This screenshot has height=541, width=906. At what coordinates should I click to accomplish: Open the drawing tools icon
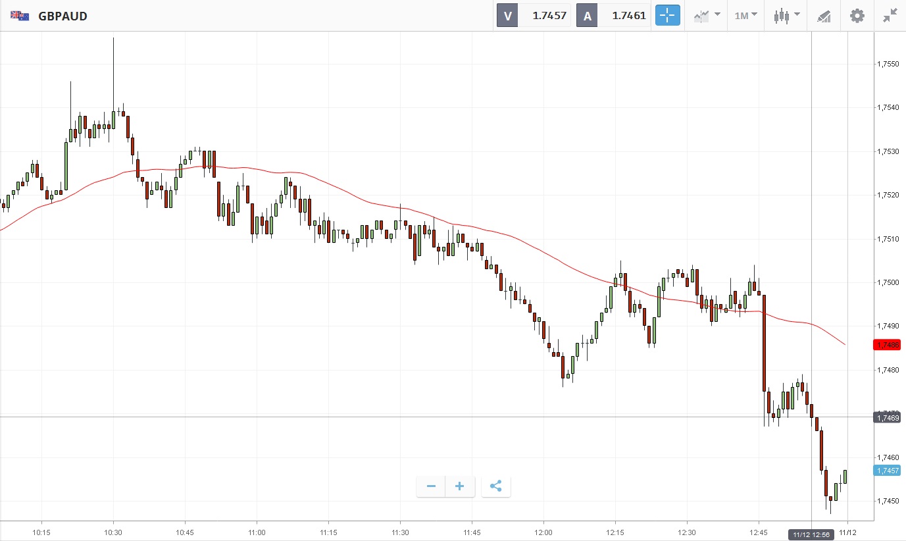(x=824, y=16)
